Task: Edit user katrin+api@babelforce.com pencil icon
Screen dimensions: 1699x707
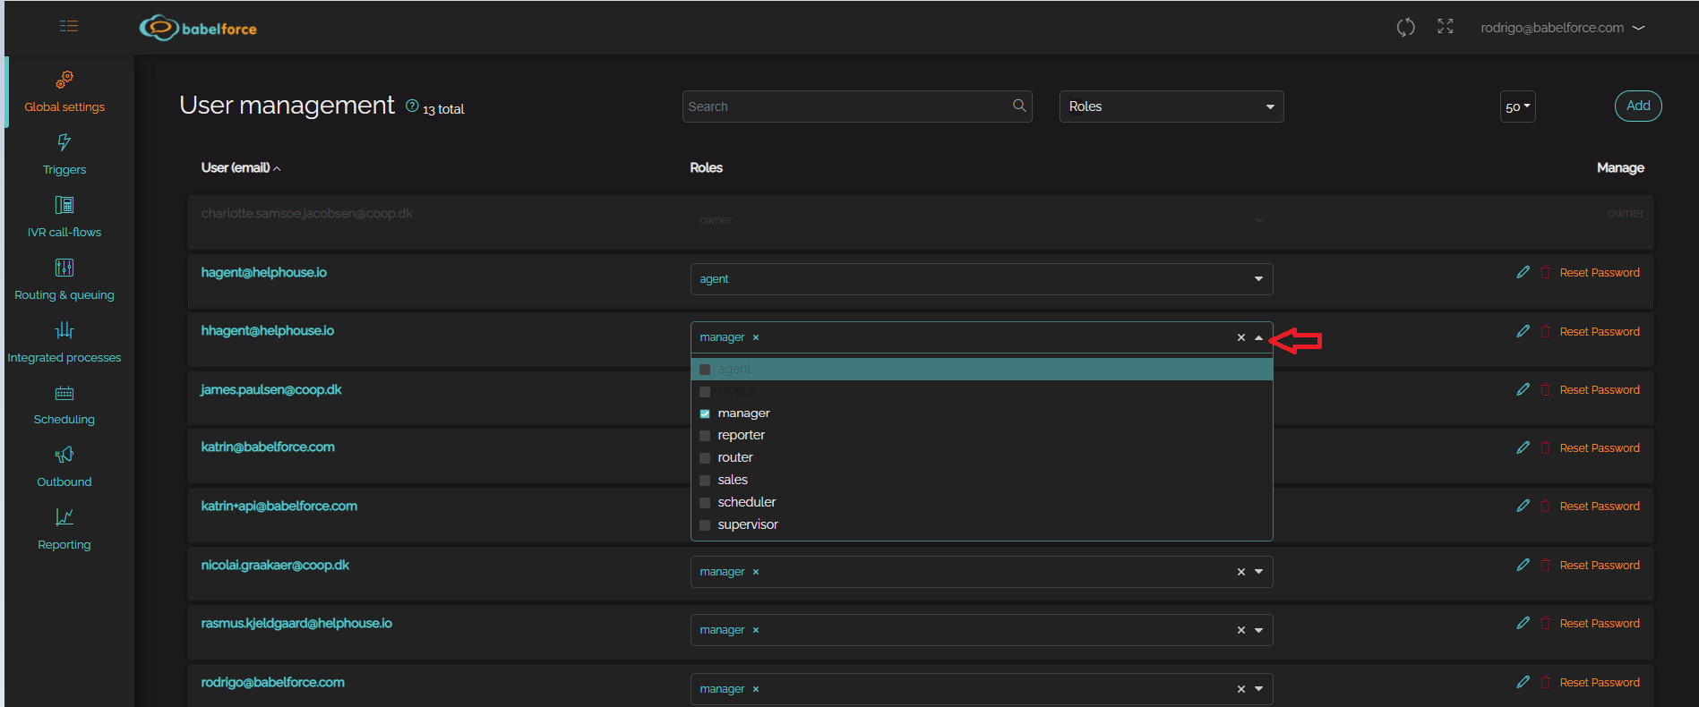Action: click(x=1523, y=506)
